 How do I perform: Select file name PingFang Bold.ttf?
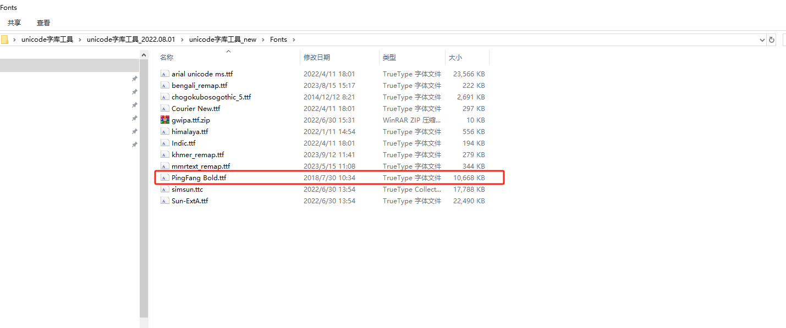[199, 177]
